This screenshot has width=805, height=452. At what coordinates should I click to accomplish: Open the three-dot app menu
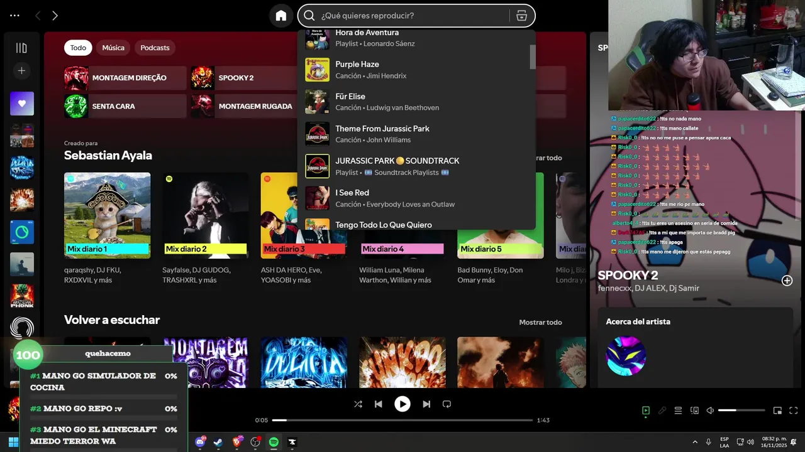coord(14,16)
